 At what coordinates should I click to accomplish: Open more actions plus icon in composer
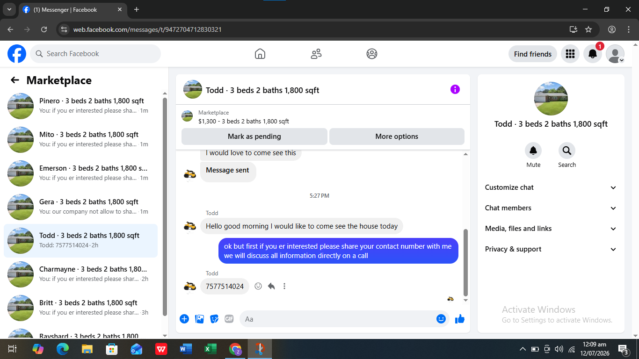[184, 319]
